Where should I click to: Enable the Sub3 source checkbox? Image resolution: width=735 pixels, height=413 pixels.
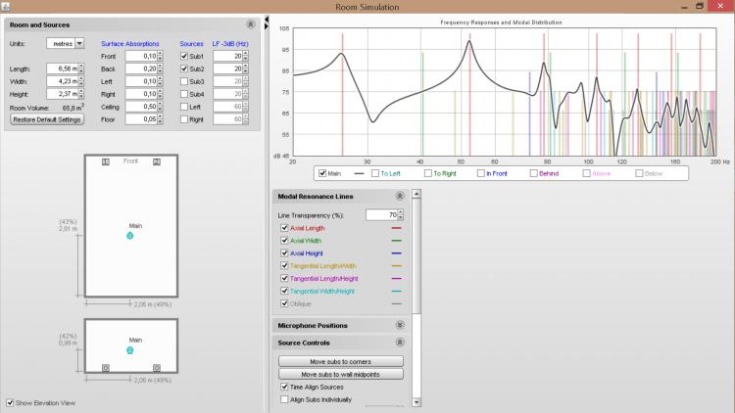[184, 81]
